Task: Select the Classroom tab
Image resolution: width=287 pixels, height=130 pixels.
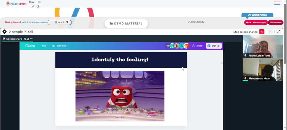Action: point(257,16)
